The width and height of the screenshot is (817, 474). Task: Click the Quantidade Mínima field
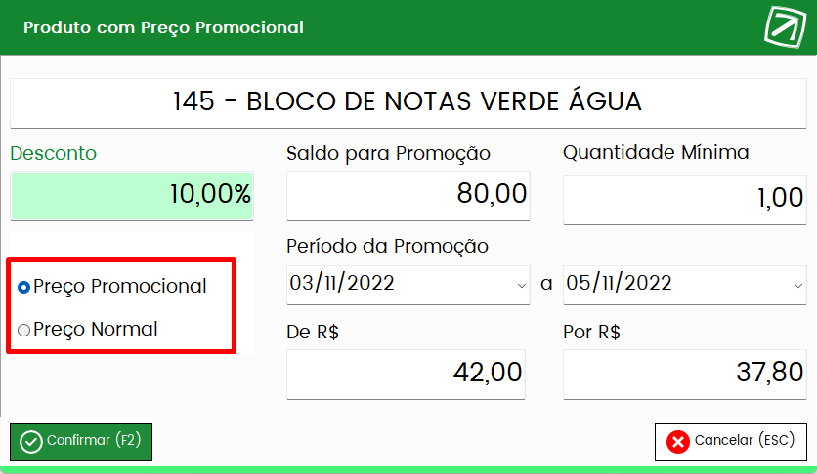(685, 200)
